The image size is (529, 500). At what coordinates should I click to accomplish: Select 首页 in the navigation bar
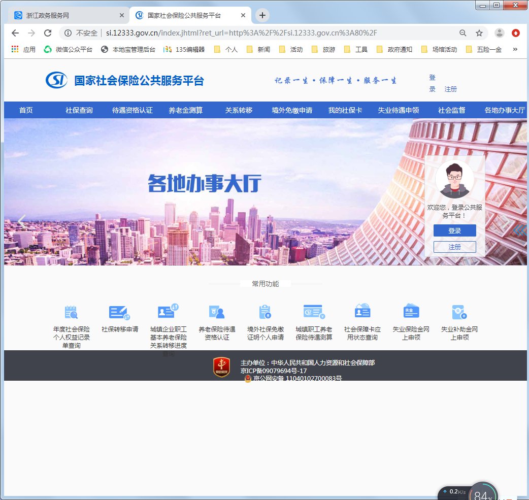tap(26, 110)
